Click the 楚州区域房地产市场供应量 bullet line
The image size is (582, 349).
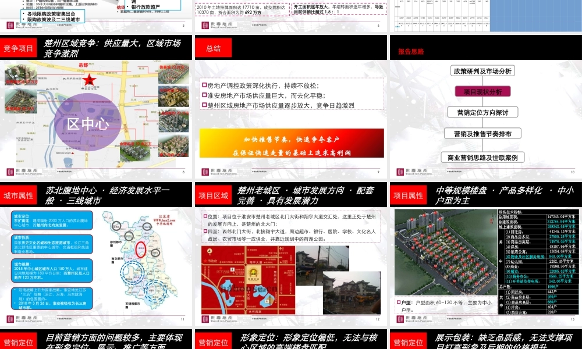278,105
